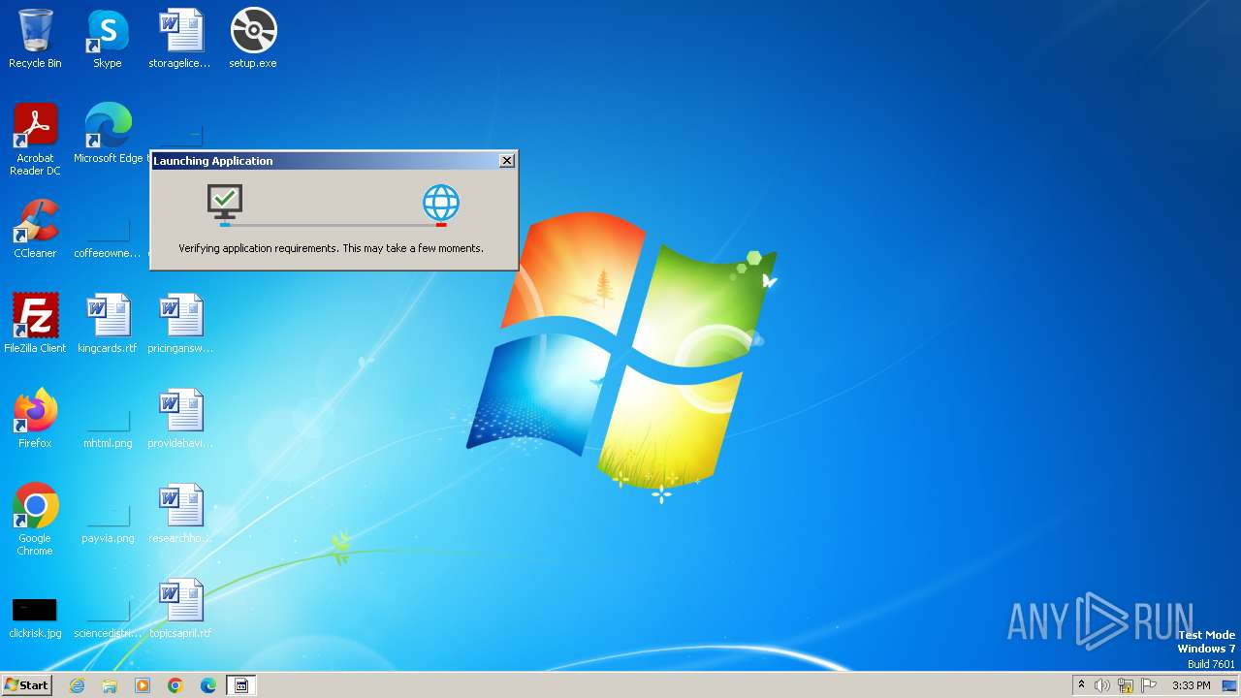The height and width of the screenshot is (698, 1241).
Task: Click the Show desktop button
Action: [x=1230, y=685]
